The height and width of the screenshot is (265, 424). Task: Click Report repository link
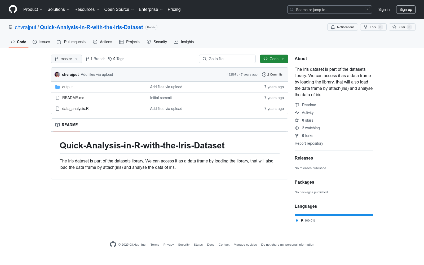point(309,143)
